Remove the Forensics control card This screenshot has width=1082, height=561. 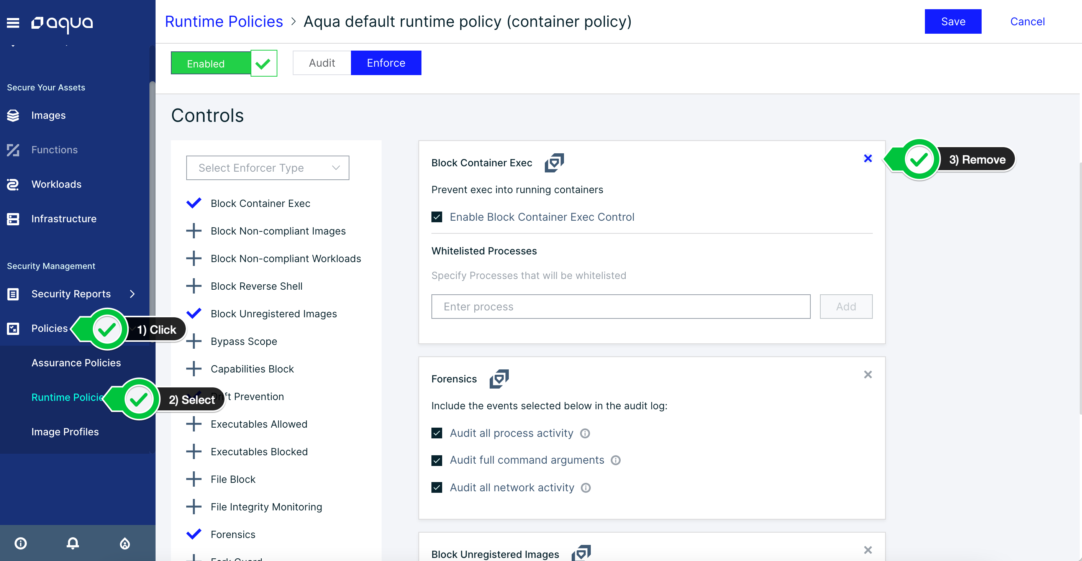[x=868, y=374]
